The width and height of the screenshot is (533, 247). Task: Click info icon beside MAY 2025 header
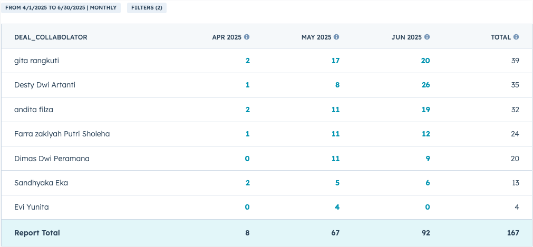[x=336, y=37]
